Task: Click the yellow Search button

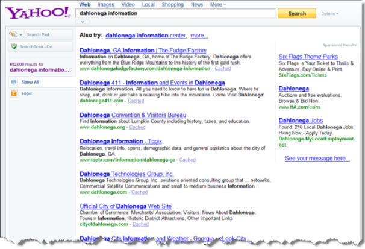Action: pos(297,13)
